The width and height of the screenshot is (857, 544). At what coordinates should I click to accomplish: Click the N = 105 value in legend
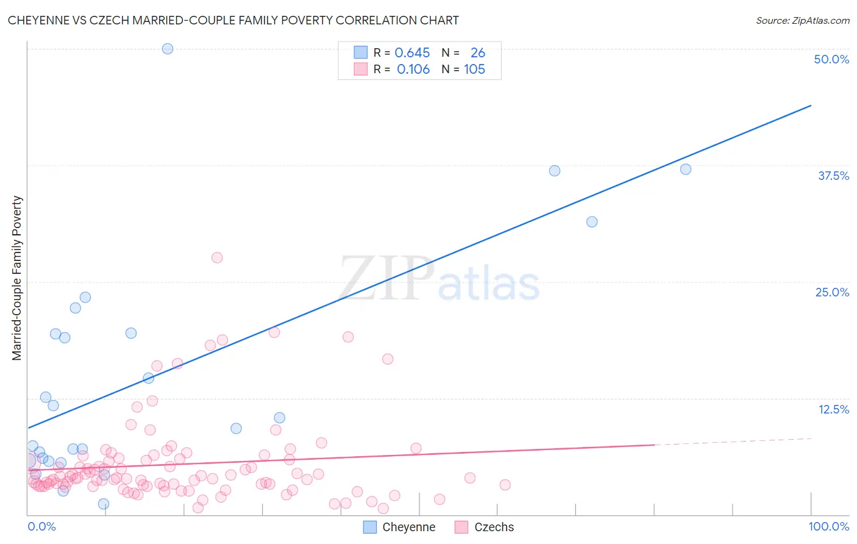click(464, 69)
